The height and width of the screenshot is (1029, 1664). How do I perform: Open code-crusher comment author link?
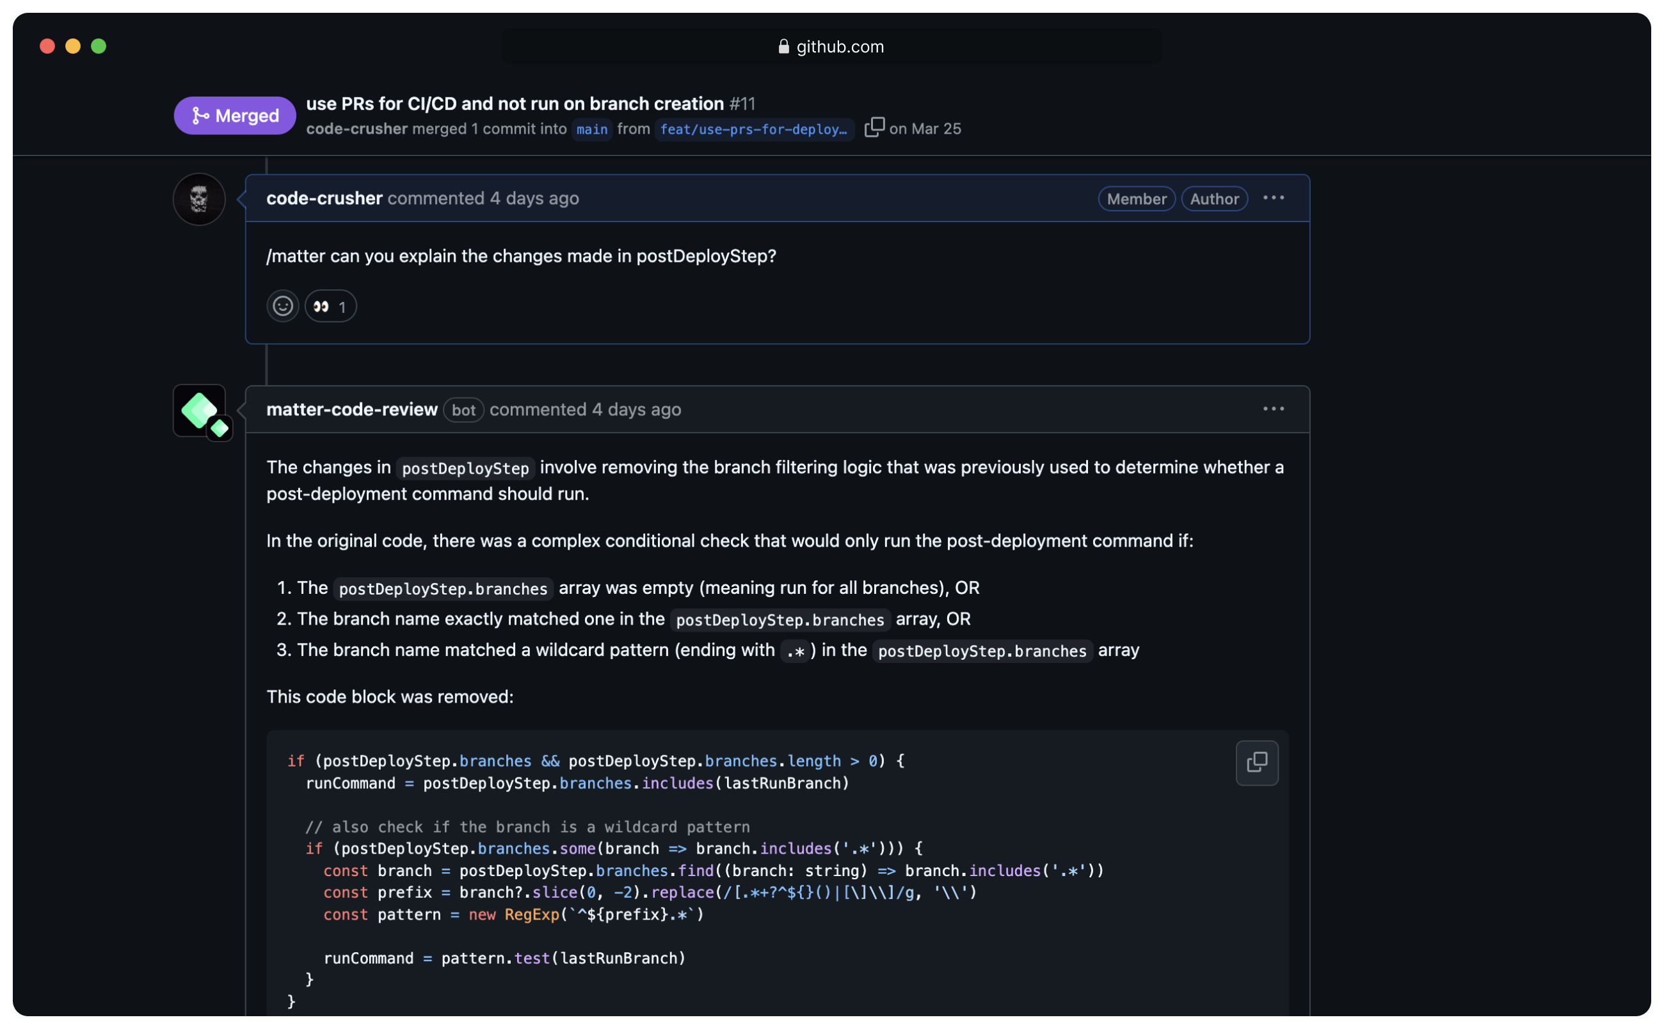click(324, 198)
